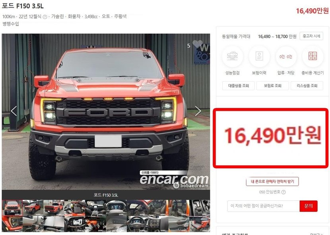330x235 pixels.
Task: Submit inquiry with the red 문의 button
Action: coord(309,206)
